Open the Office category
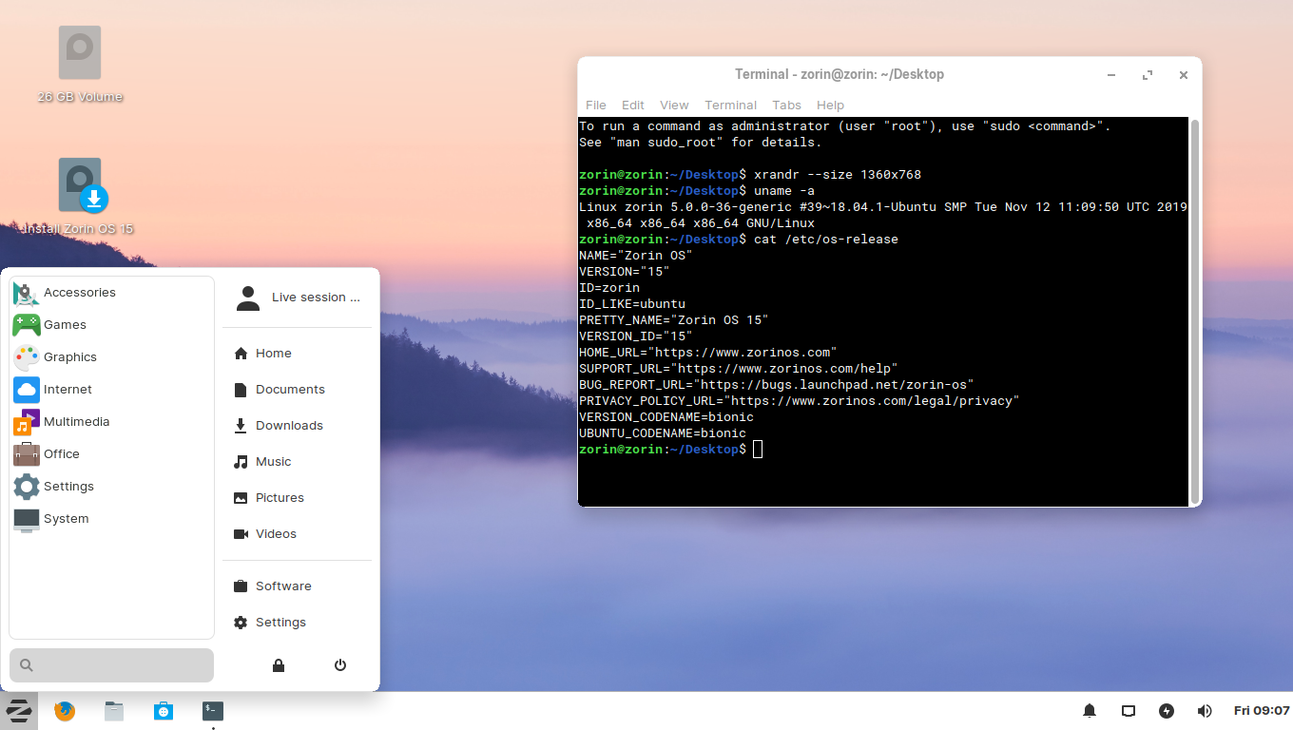 click(x=111, y=454)
